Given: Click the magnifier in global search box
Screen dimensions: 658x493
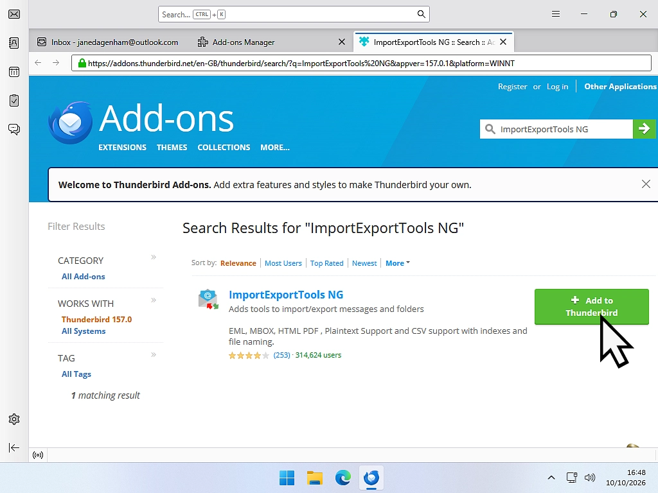Looking at the screenshot, I should click(422, 14).
